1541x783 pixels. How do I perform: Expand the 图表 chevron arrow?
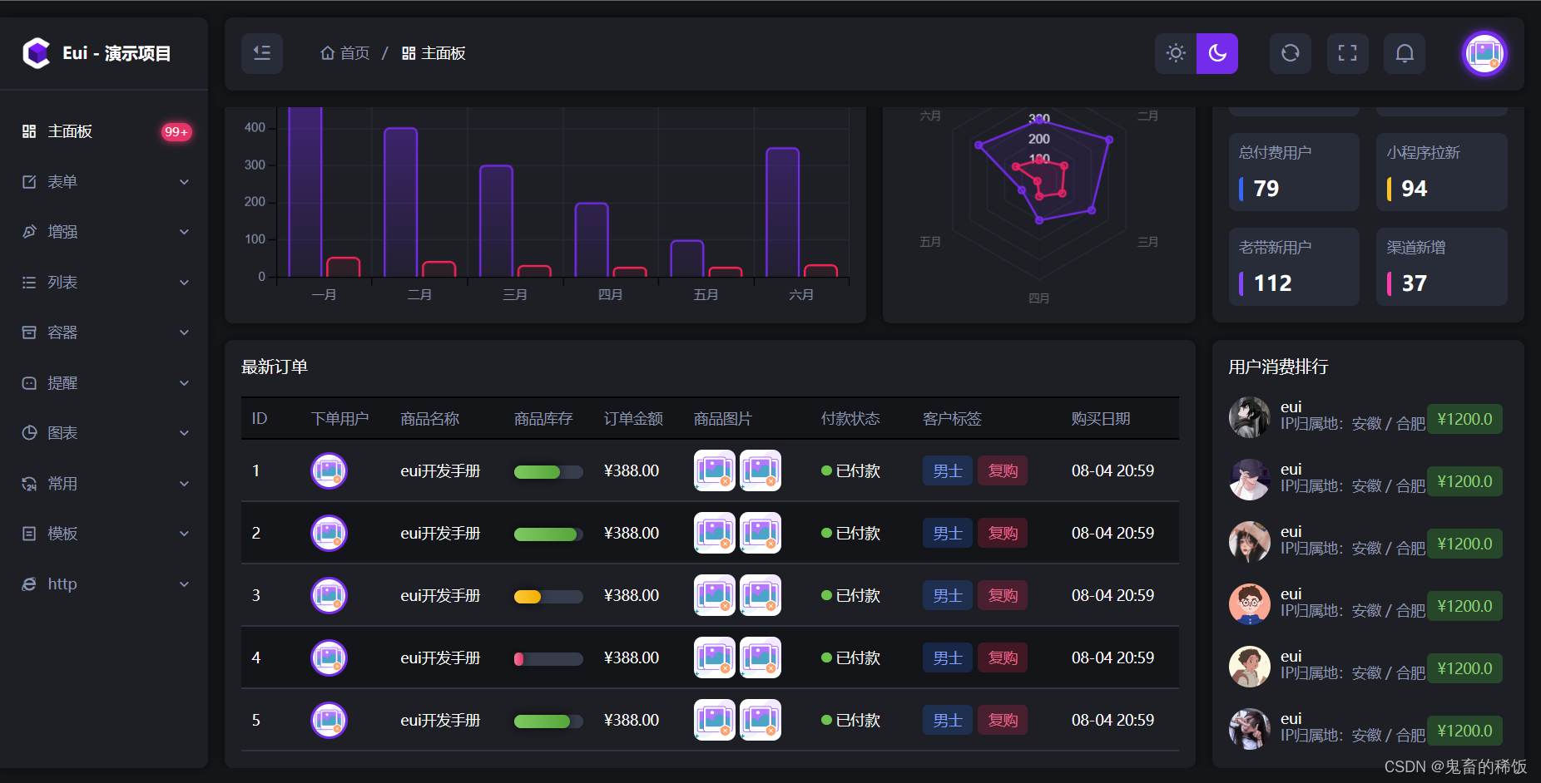tap(185, 433)
